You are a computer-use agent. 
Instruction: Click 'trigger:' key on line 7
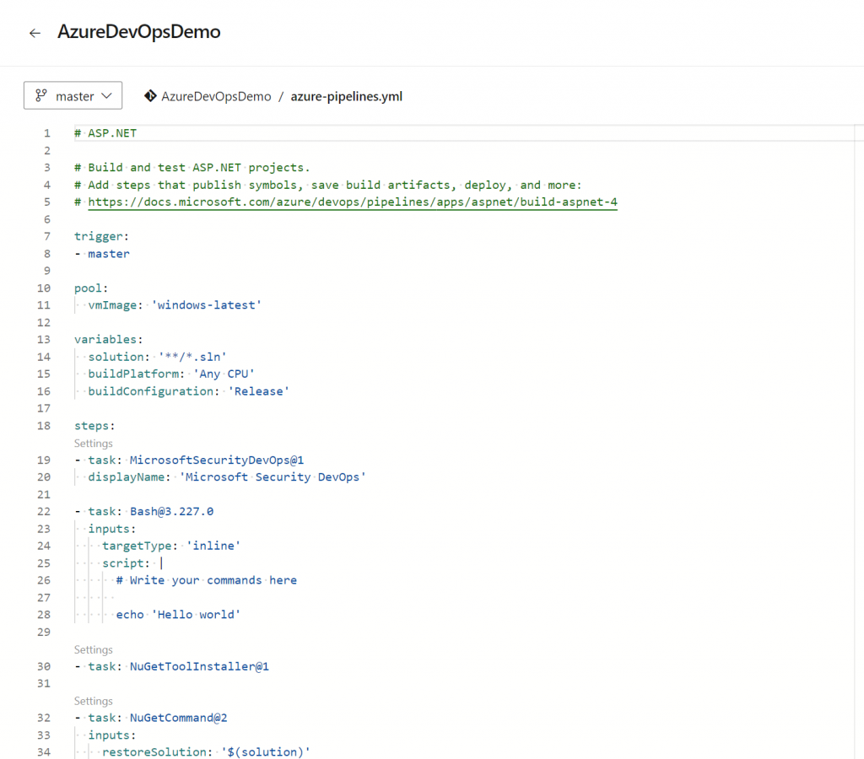[x=101, y=236]
